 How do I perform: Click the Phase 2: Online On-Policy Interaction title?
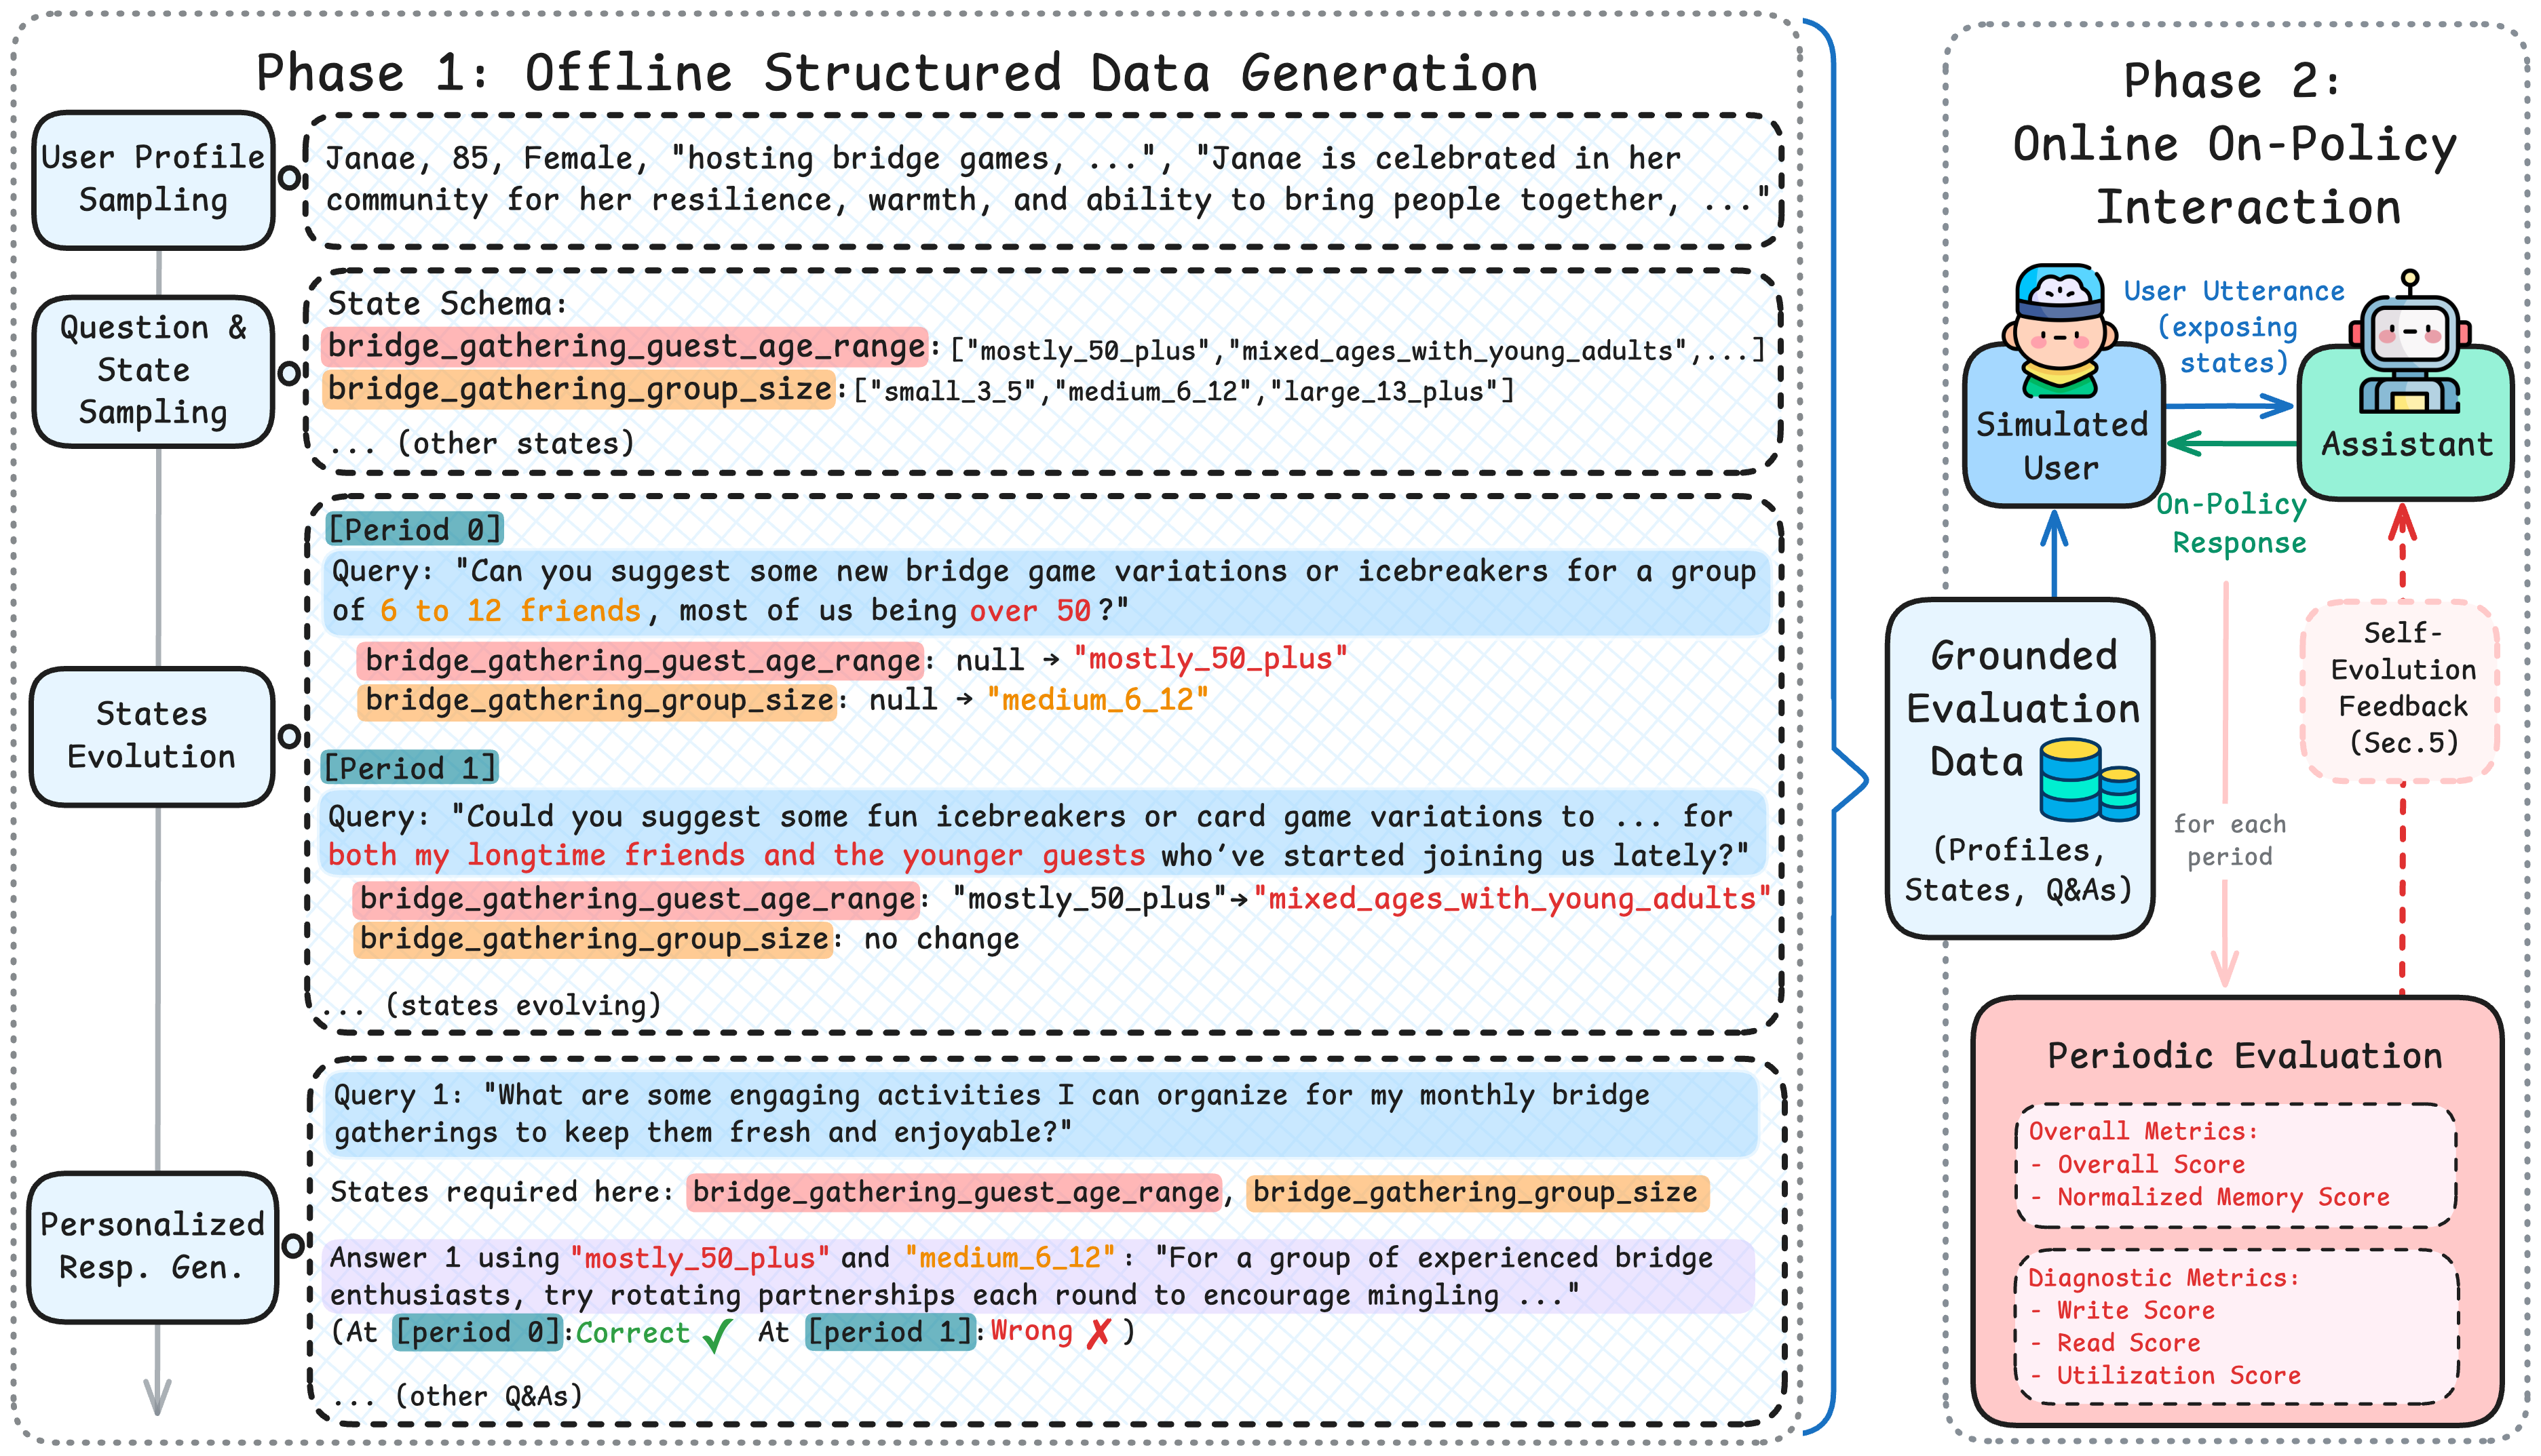2236,144
